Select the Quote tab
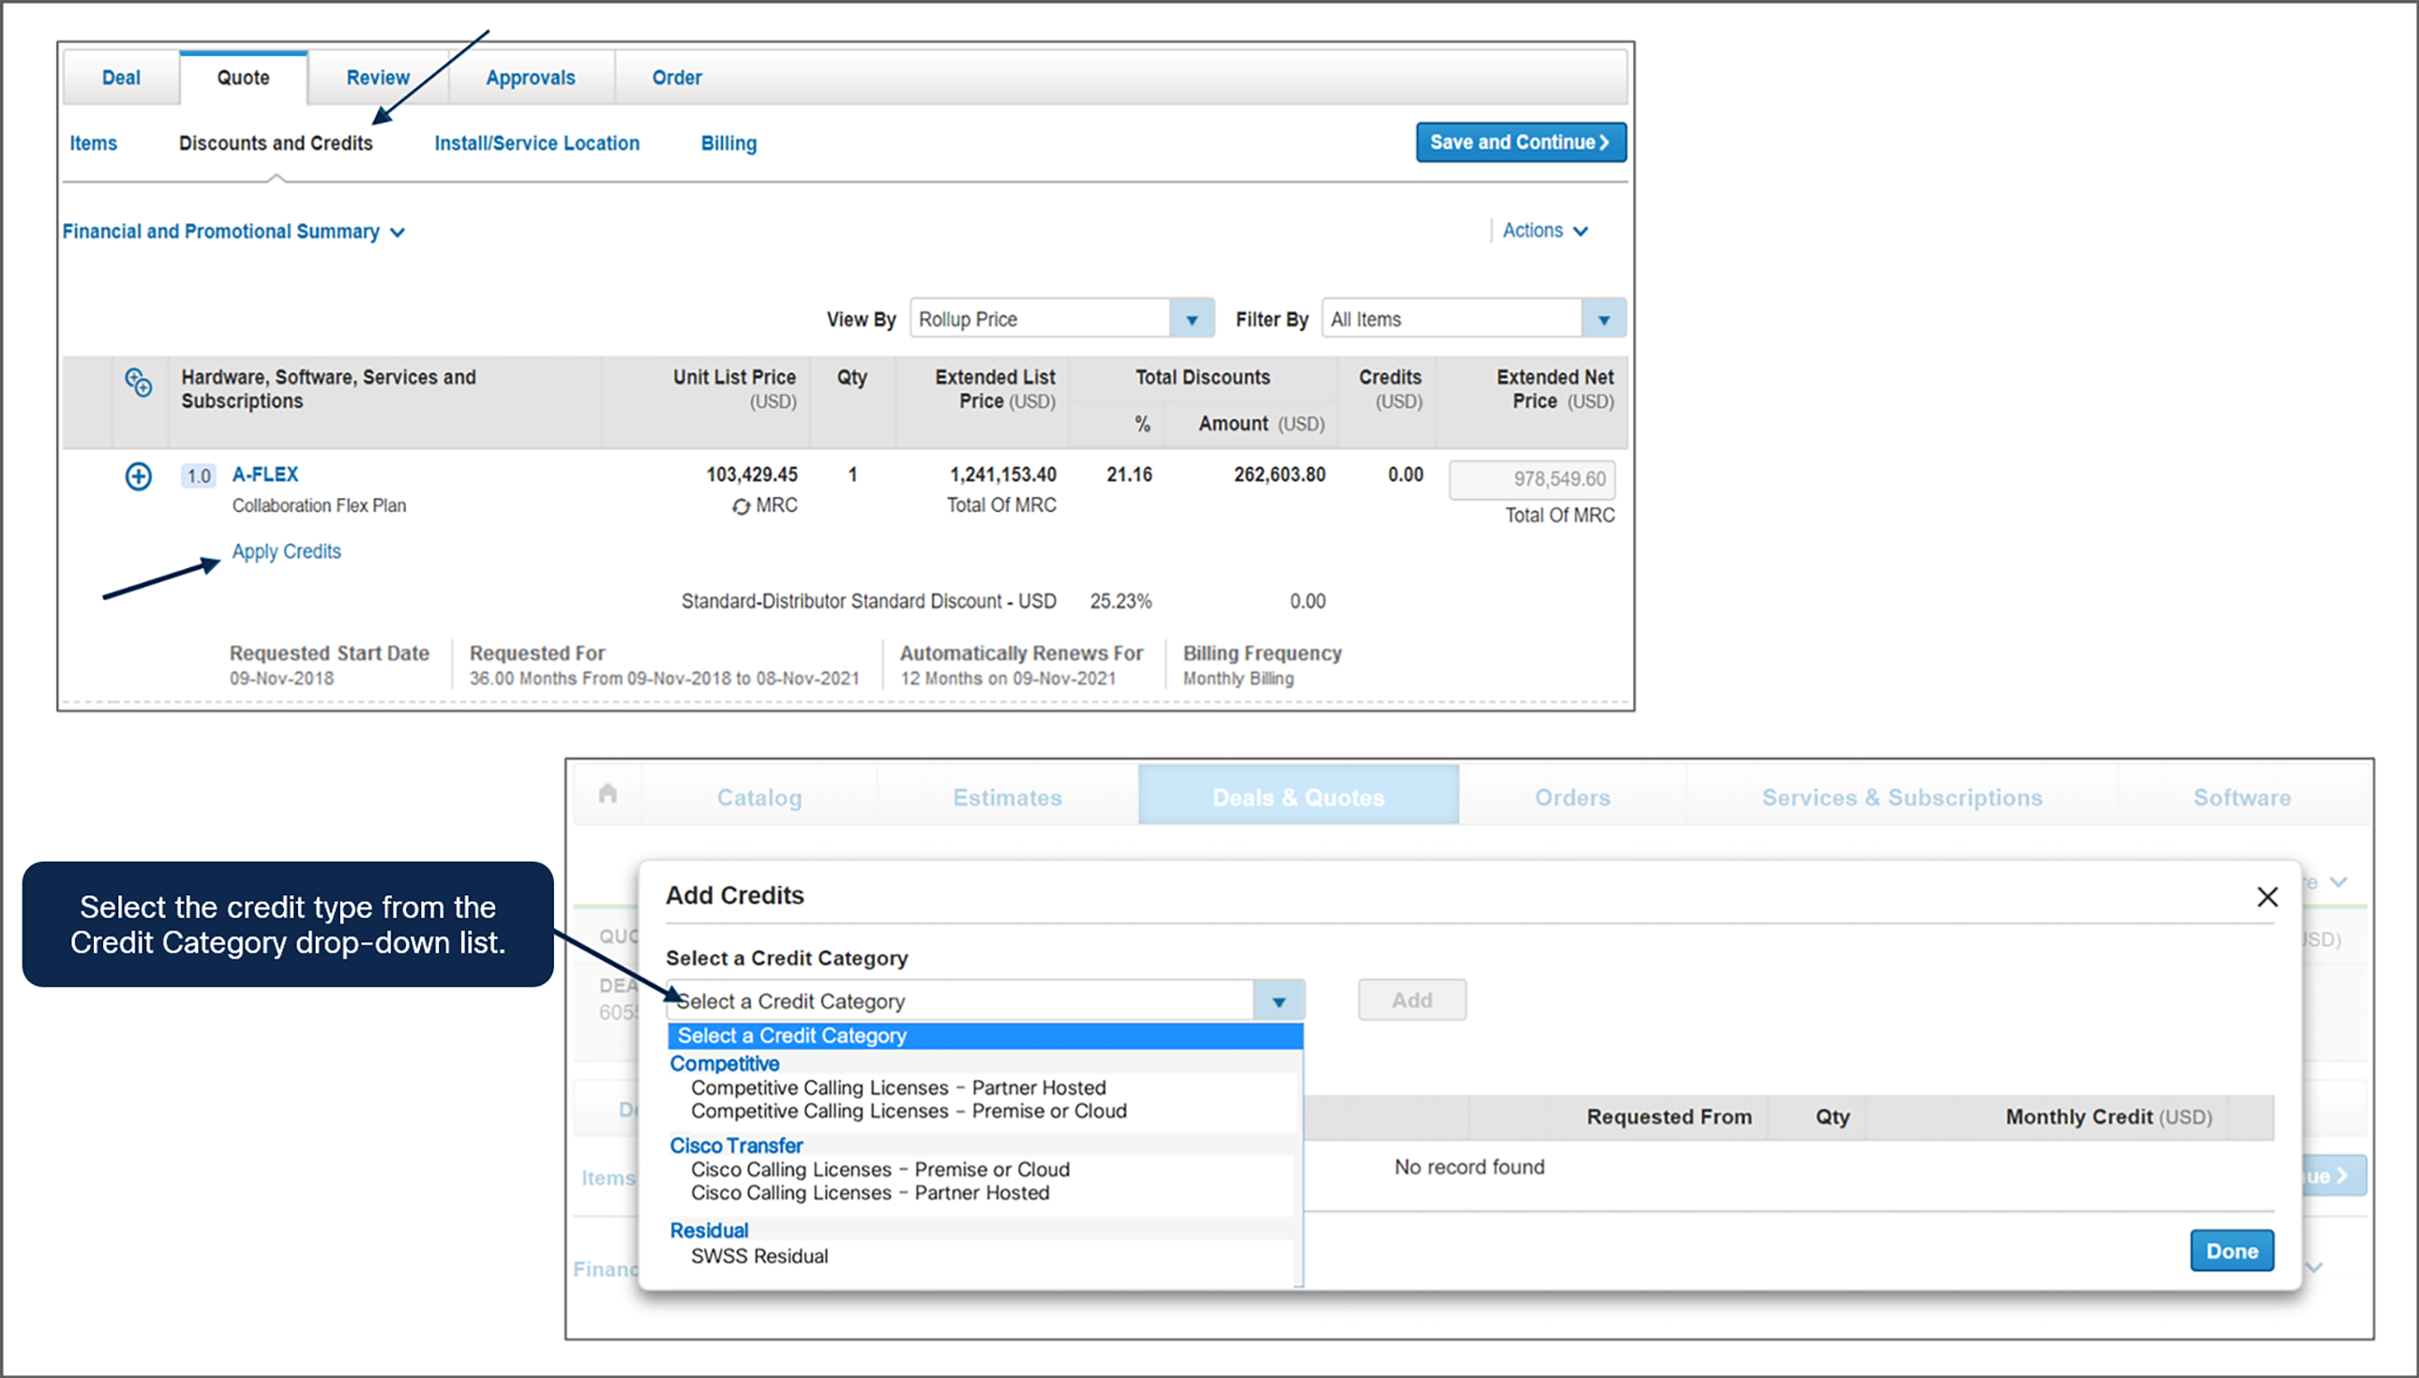 243,78
